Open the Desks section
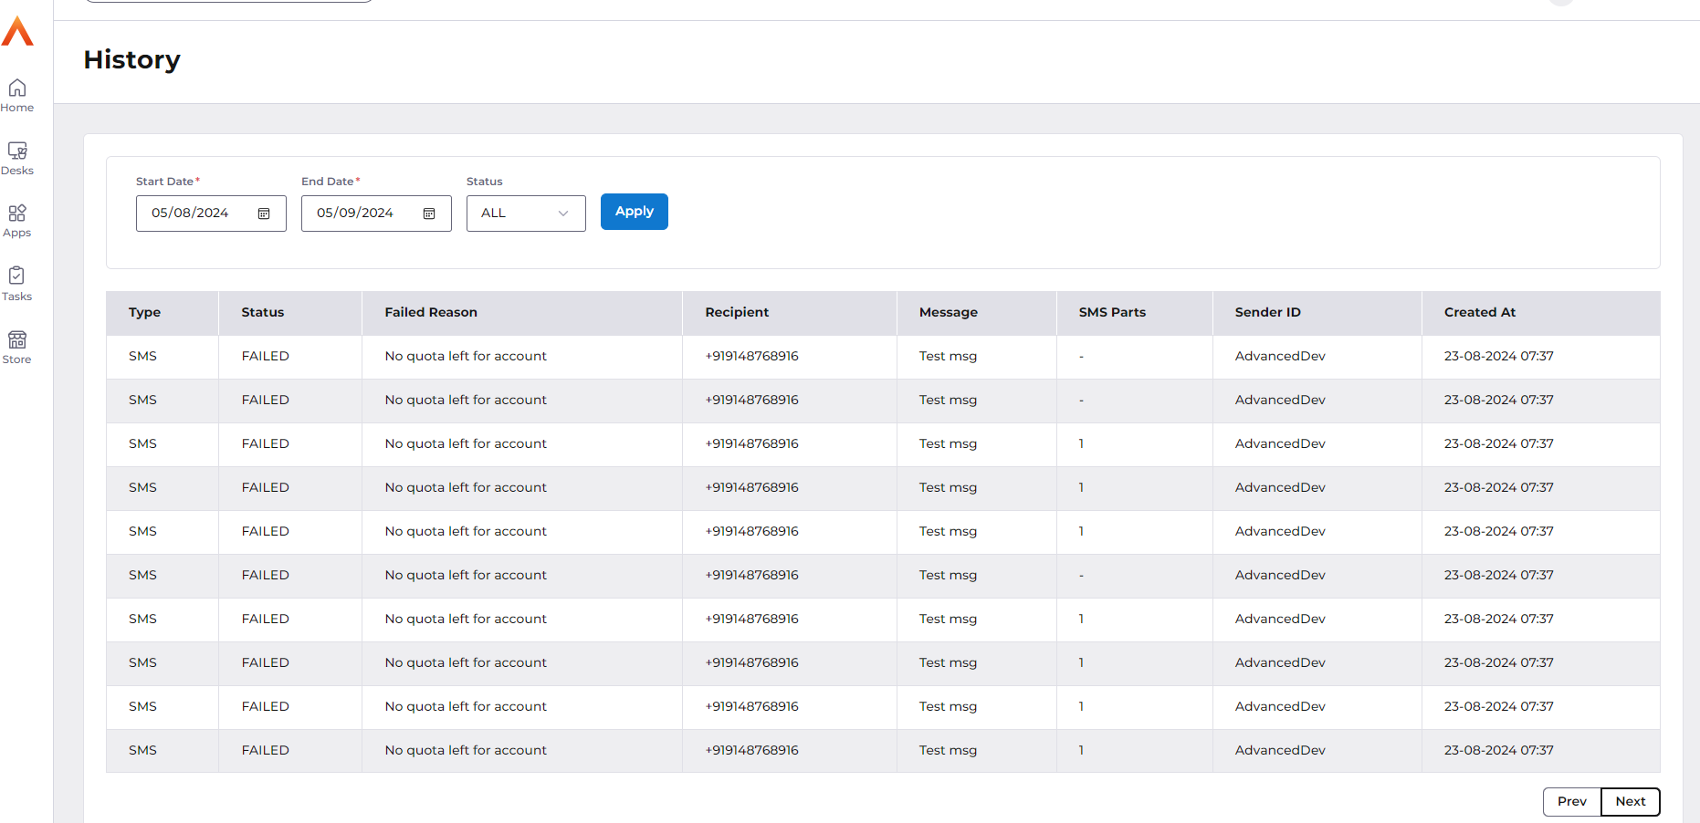The width and height of the screenshot is (1700, 823). coord(17,158)
